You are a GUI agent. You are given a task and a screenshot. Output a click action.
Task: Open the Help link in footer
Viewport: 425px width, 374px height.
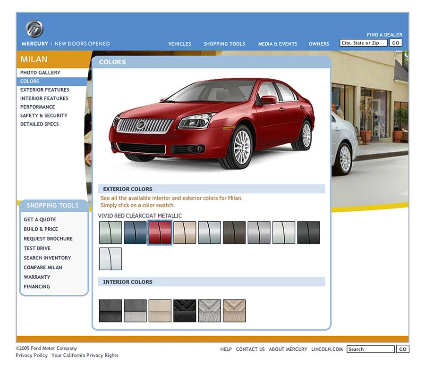pyautogui.click(x=226, y=349)
